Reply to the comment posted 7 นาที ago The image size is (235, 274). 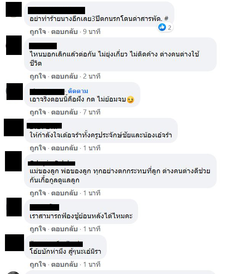tap(64, 112)
